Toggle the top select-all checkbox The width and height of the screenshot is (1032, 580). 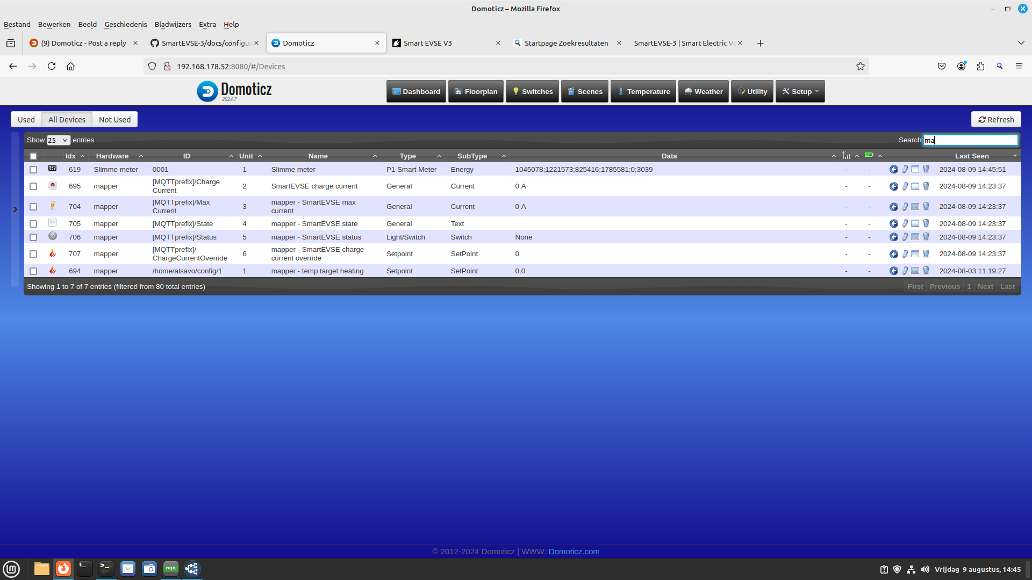click(33, 155)
